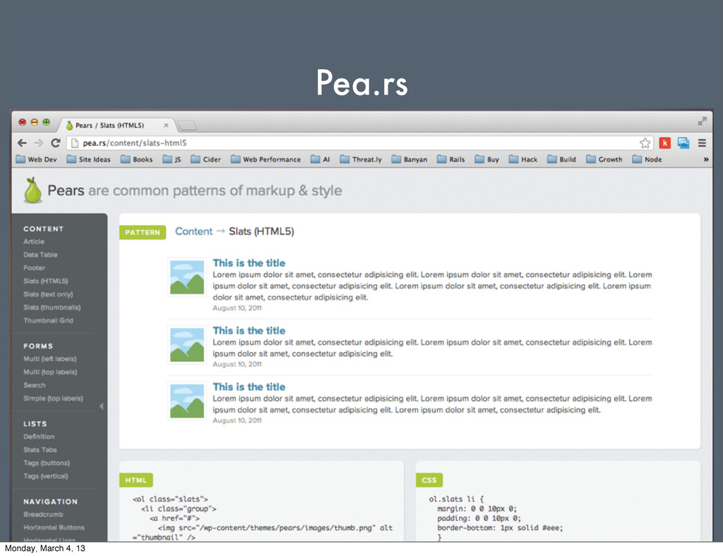This screenshot has height=556, width=723.
Task: Click the second slat's landscape thumbnail
Action: (x=186, y=344)
